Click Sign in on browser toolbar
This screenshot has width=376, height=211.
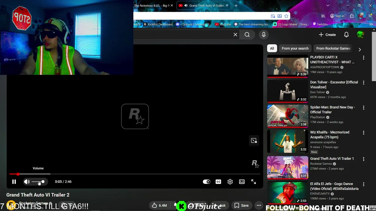click(x=337, y=16)
